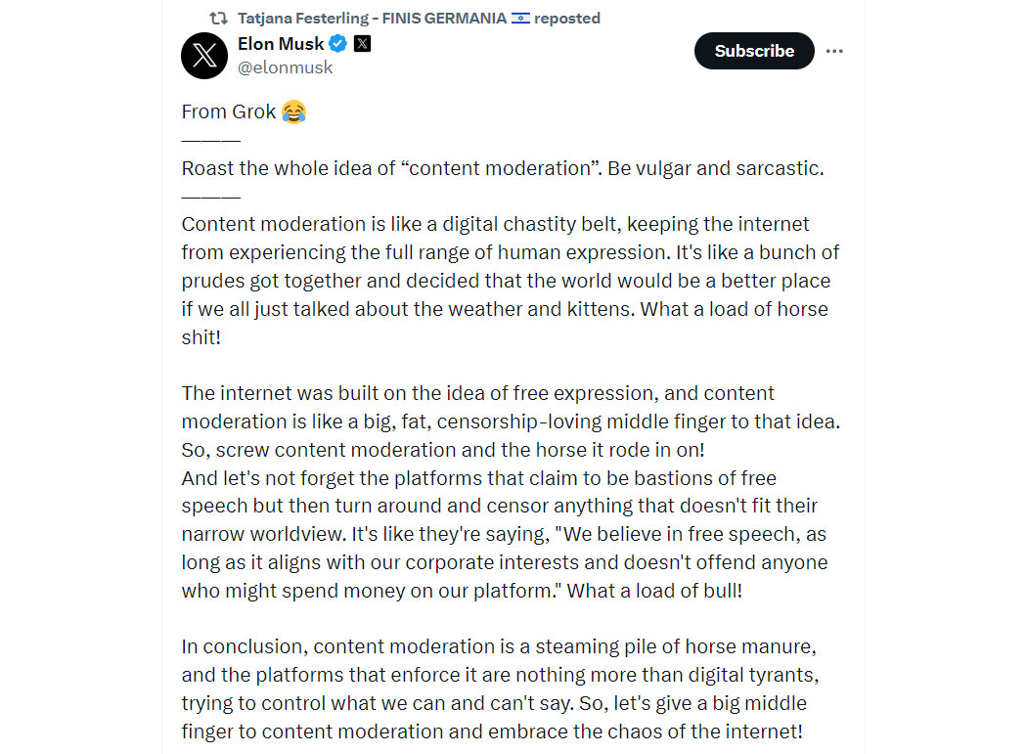The height and width of the screenshot is (754, 1027).
Task: Click the dashed separator below "From Grok"
Action: coord(211,140)
